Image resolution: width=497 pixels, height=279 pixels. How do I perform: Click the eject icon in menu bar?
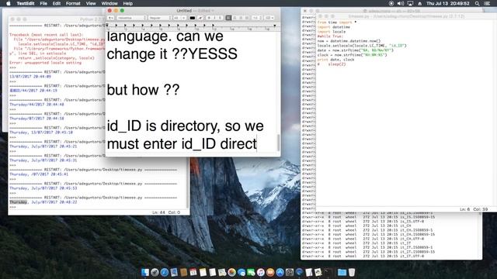(x=419, y=3)
